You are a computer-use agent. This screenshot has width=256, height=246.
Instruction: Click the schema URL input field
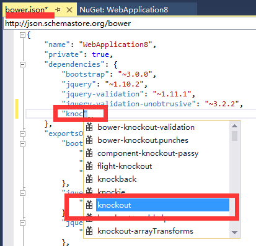(x=130, y=23)
